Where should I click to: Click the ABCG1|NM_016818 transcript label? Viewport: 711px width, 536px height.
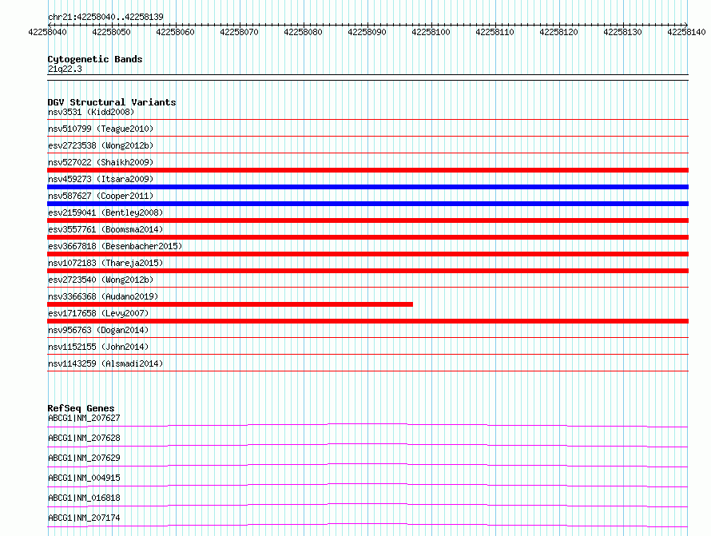pyautogui.click(x=84, y=498)
